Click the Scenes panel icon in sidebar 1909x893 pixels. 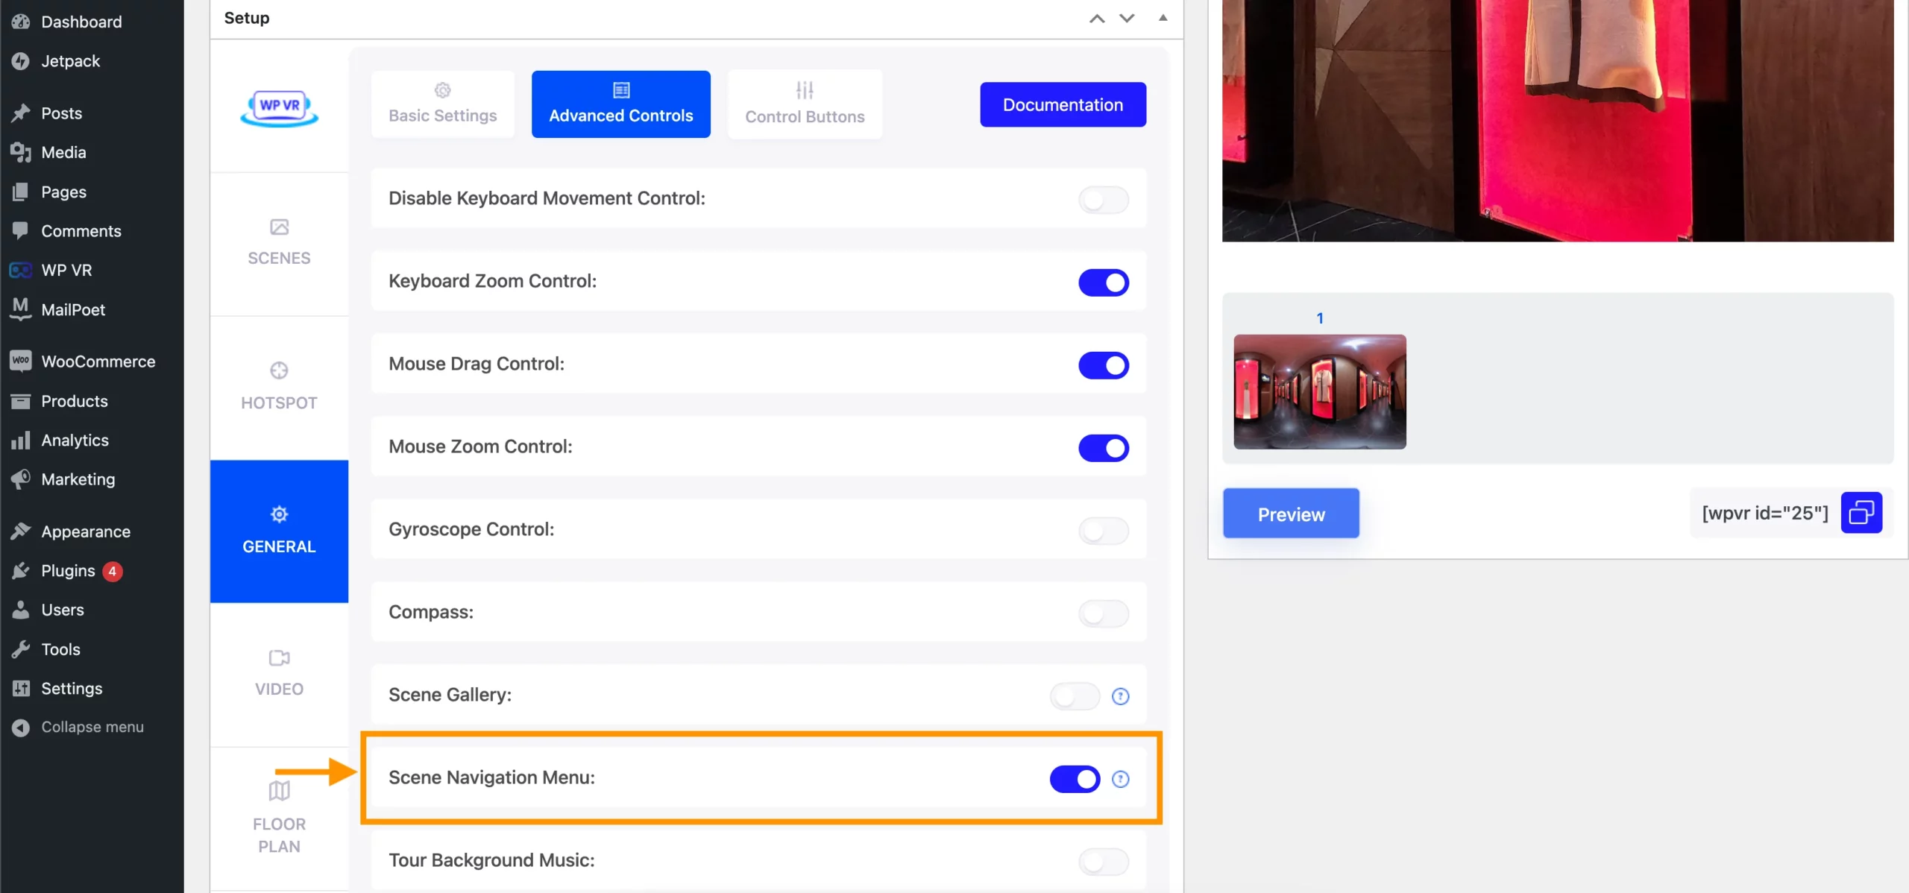pos(279,241)
